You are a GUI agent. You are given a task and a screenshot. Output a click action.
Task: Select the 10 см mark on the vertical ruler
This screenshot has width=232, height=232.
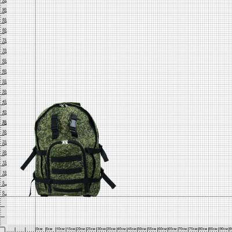[4, 173]
